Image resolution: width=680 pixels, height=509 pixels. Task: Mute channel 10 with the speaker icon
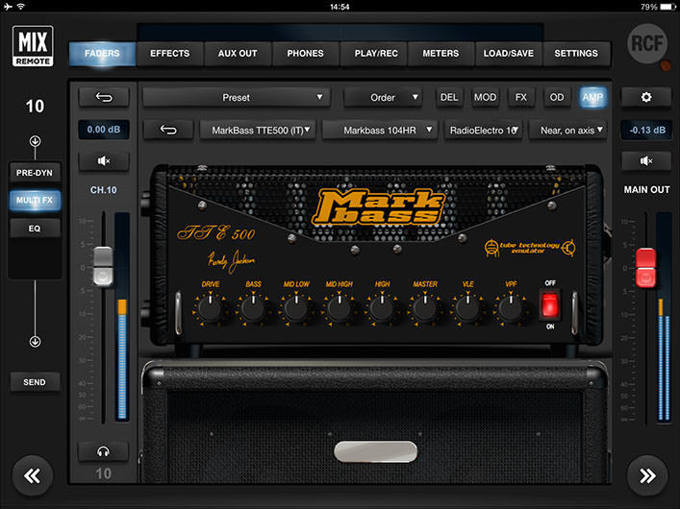(x=103, y=161)
